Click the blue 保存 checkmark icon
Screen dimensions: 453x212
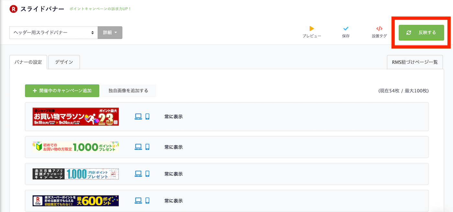[346, 28]
